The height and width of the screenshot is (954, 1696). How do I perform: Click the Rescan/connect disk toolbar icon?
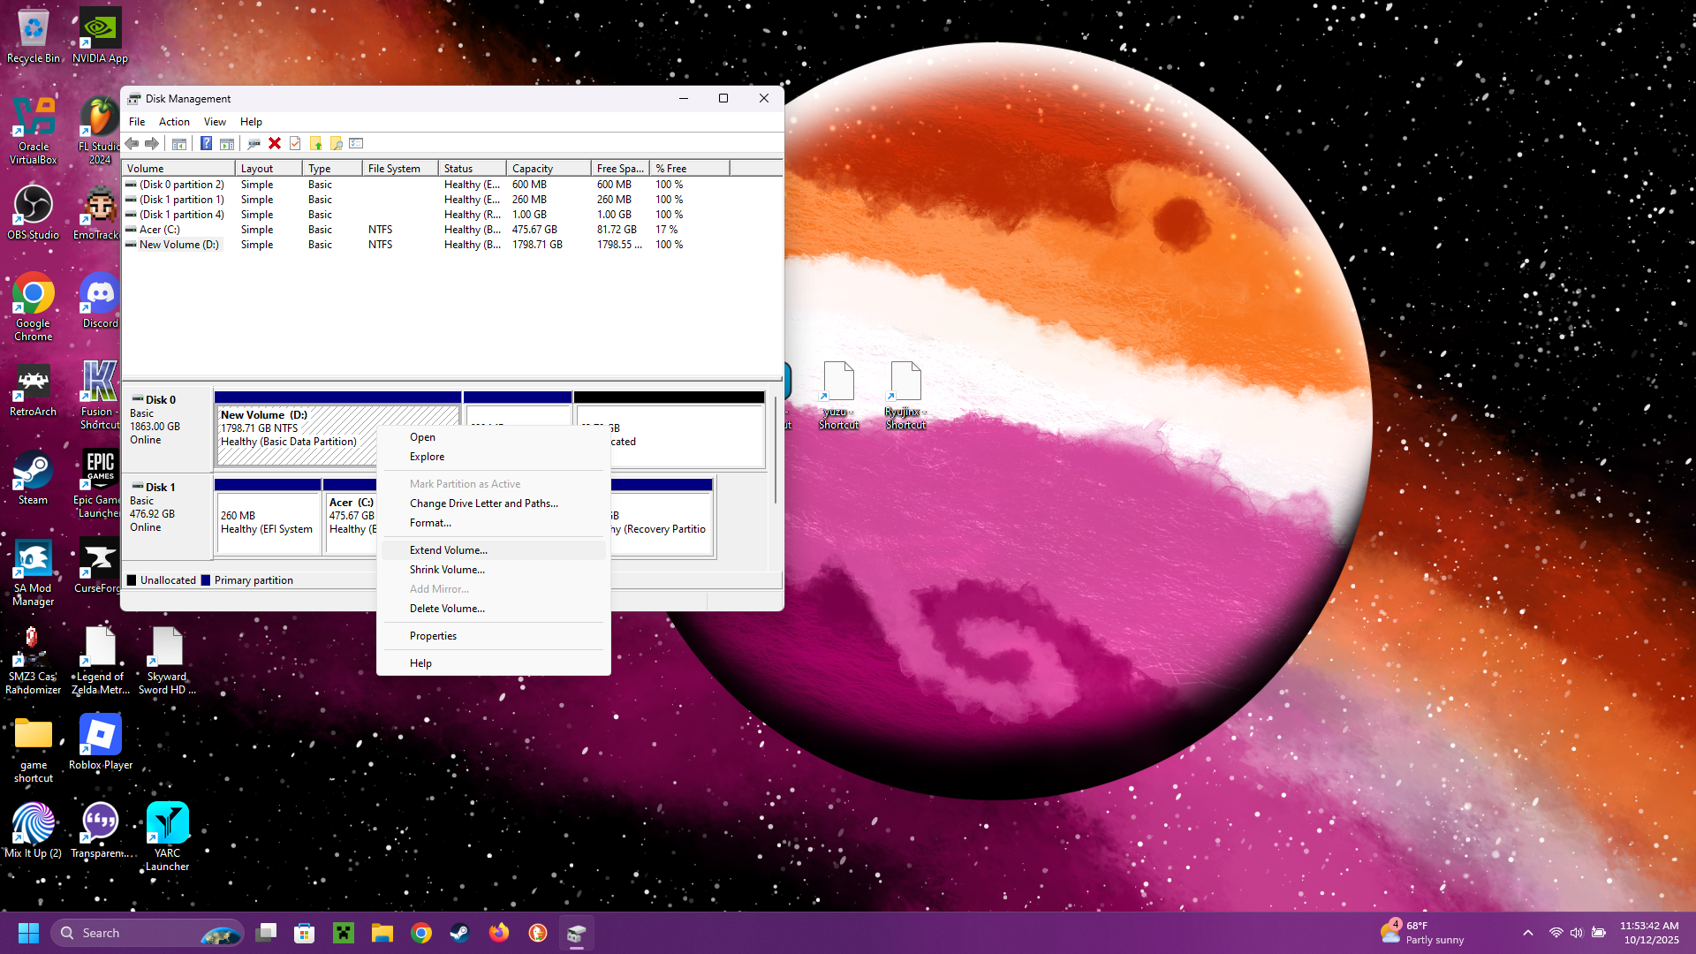pos(254,143)
